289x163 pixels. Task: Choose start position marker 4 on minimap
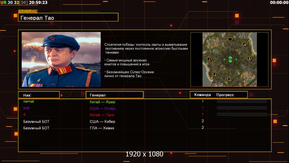[245, 44]
